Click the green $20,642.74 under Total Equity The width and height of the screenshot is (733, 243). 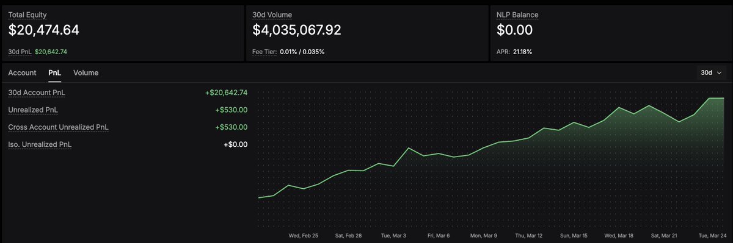click(x=51, y=52)
